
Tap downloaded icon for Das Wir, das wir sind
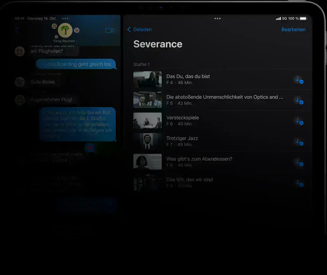pos(299,183)
